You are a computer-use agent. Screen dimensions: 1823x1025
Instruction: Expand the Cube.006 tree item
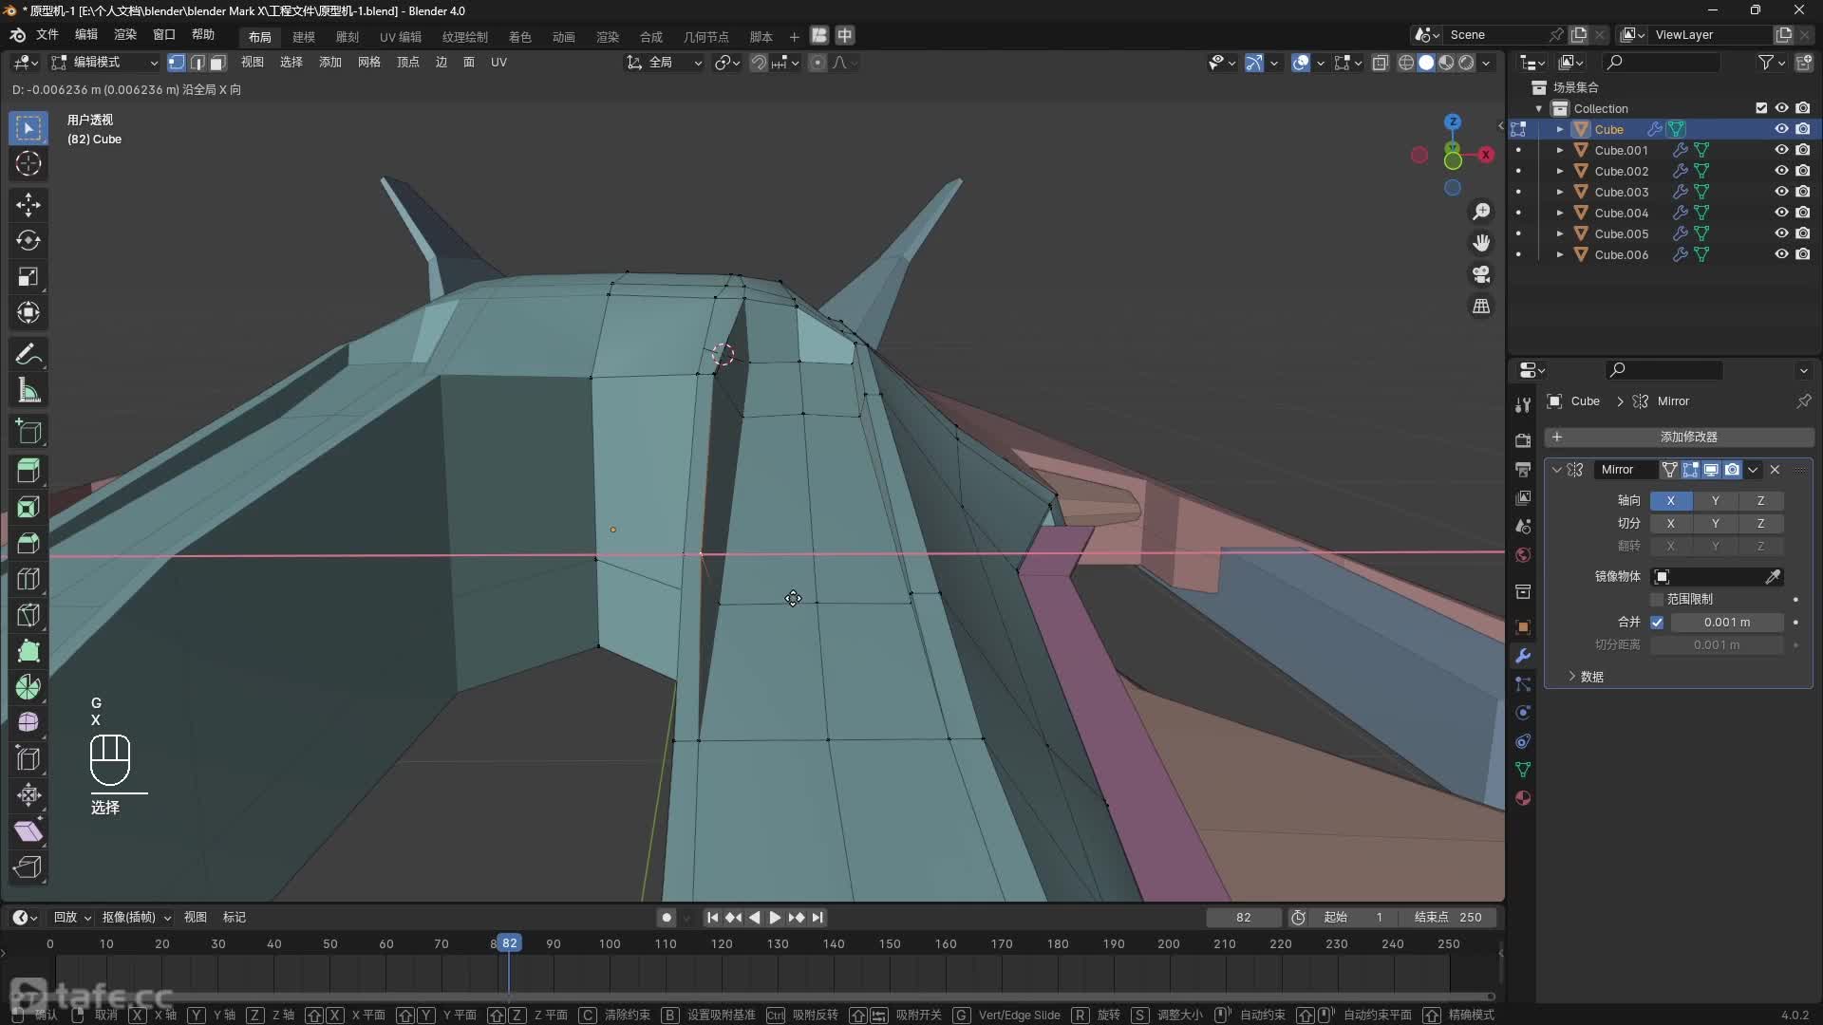click(1559, 254)
